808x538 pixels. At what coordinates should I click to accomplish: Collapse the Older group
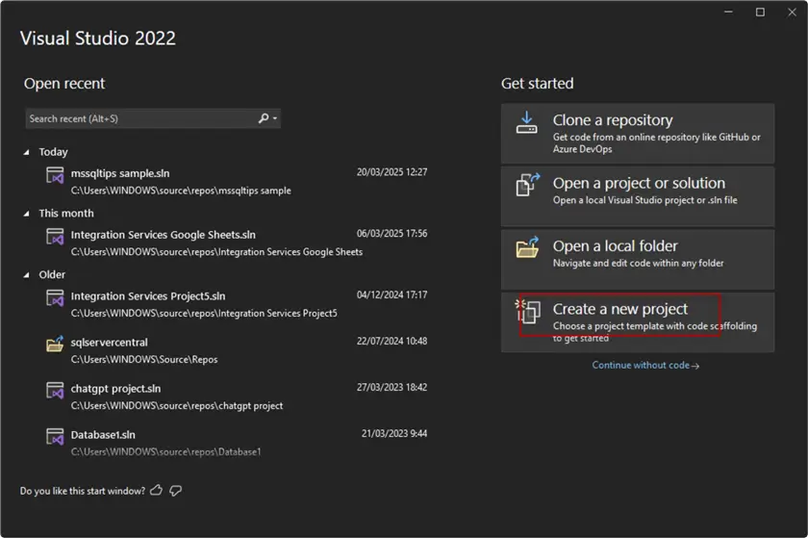pos(27,275)
